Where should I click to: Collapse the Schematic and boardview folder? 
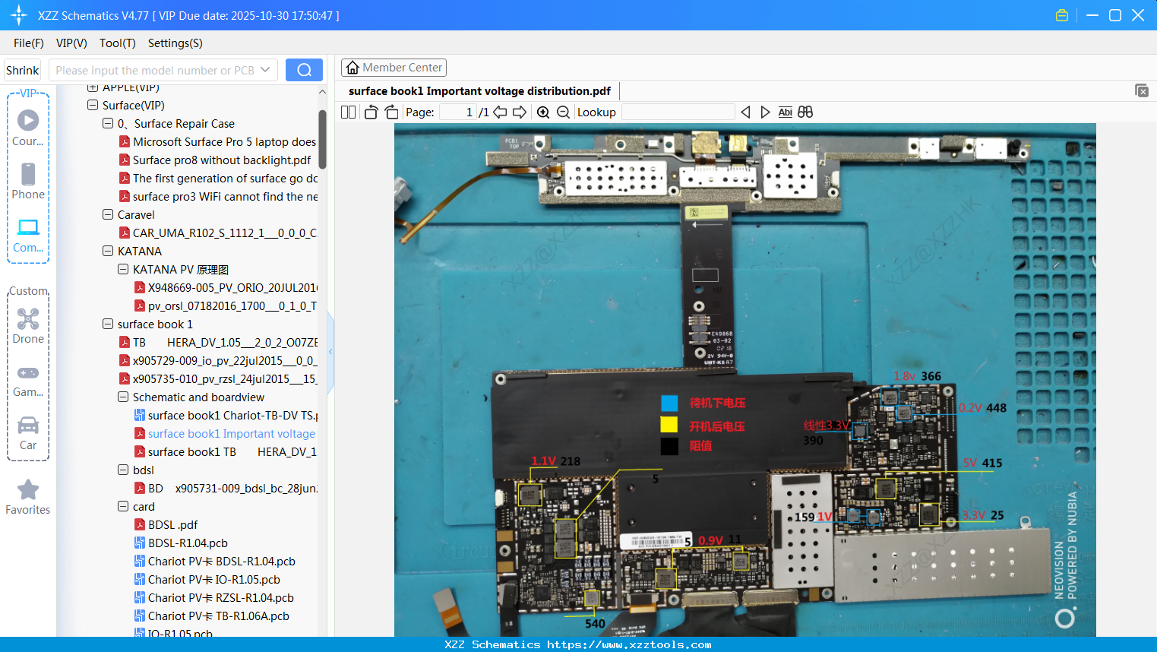tap(123, 397)
